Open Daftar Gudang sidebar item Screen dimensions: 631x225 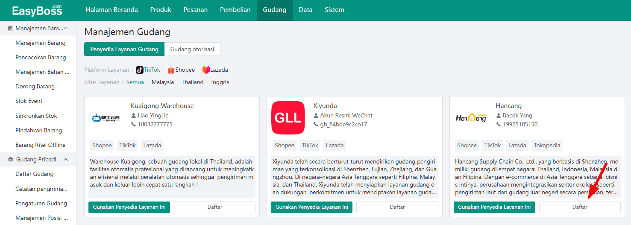tap(35, 174)
